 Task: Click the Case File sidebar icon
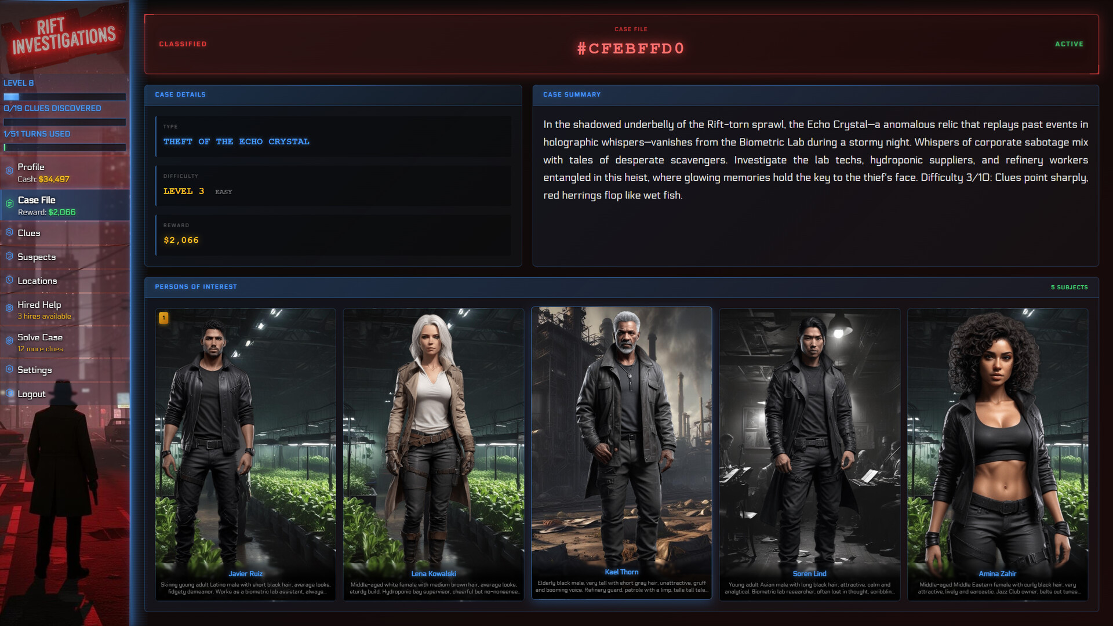click(x=9, y=203)
